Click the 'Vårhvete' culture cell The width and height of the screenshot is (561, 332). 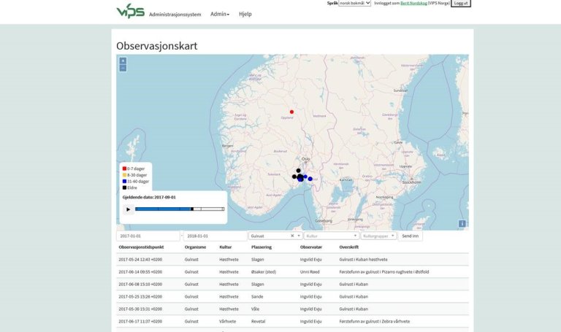228,321
